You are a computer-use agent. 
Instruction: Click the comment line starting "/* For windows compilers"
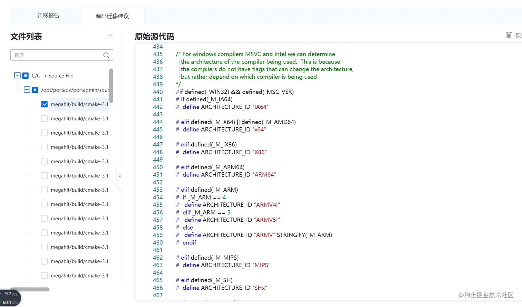[255, 54]
